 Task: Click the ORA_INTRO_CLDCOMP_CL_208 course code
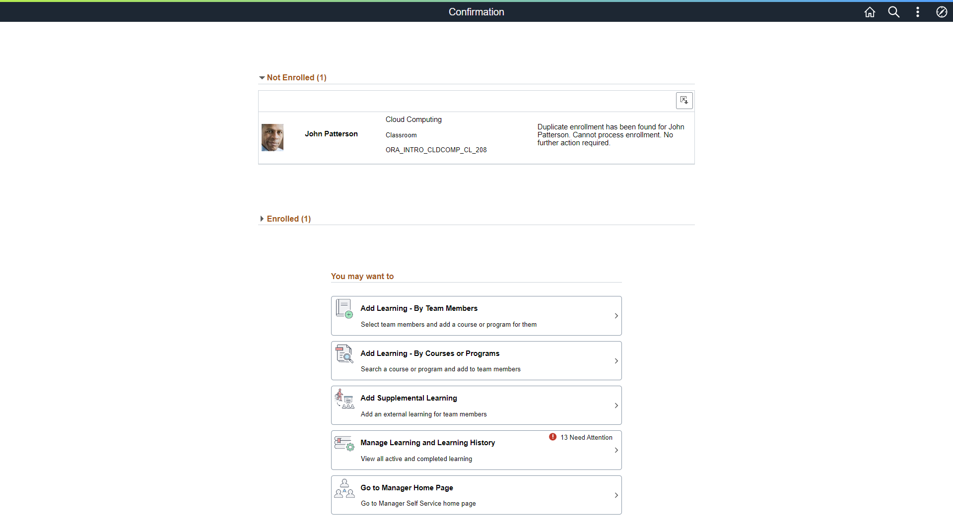[436, 150]
